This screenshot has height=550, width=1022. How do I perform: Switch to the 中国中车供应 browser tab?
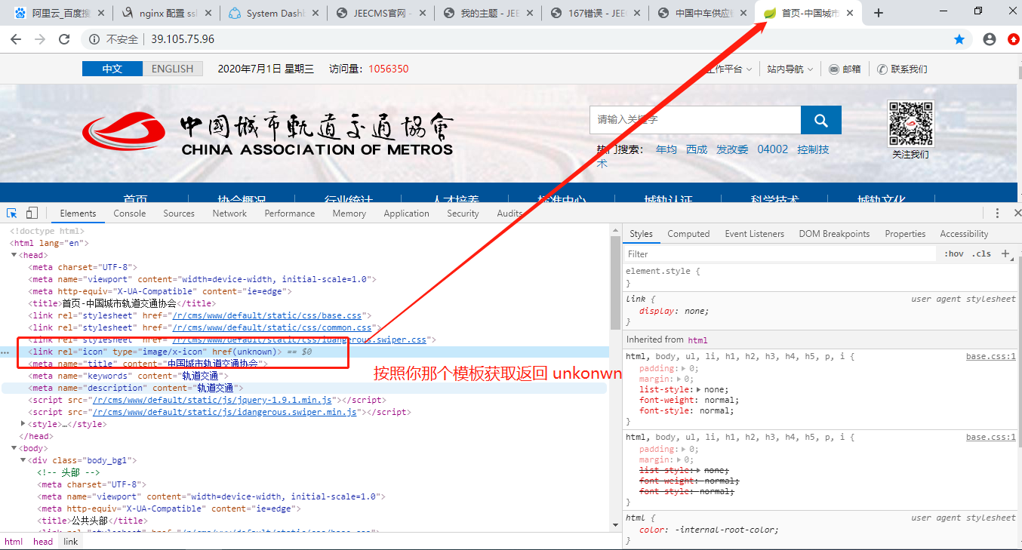pos(704,14)
